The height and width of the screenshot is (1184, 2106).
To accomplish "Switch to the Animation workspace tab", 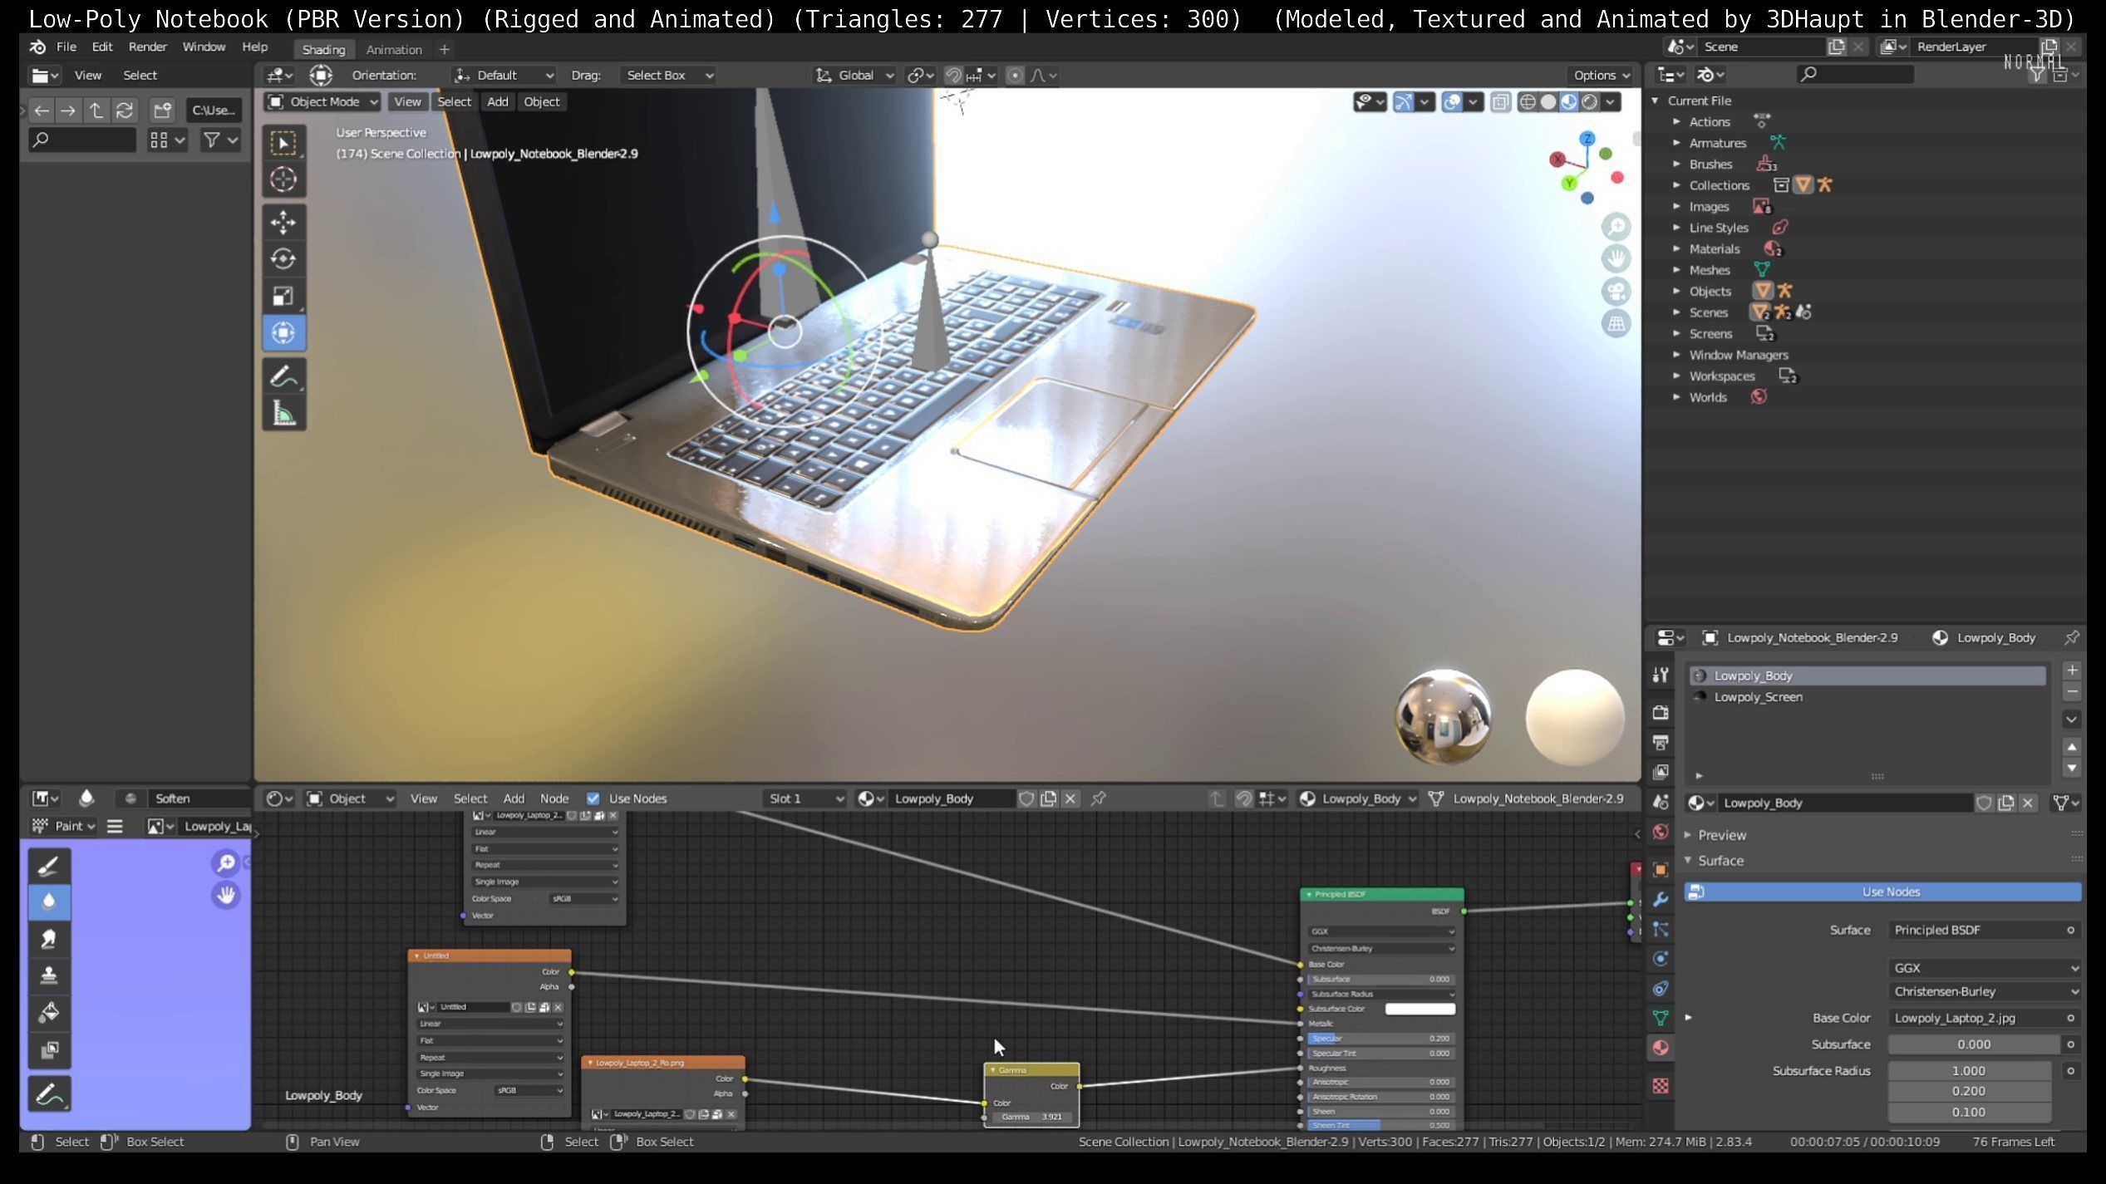I will (x=394, y=50).
